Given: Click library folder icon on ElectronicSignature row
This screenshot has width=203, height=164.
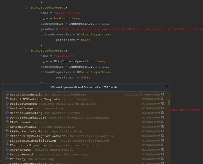Looking at the screenshot, I should tap(163, 145).
